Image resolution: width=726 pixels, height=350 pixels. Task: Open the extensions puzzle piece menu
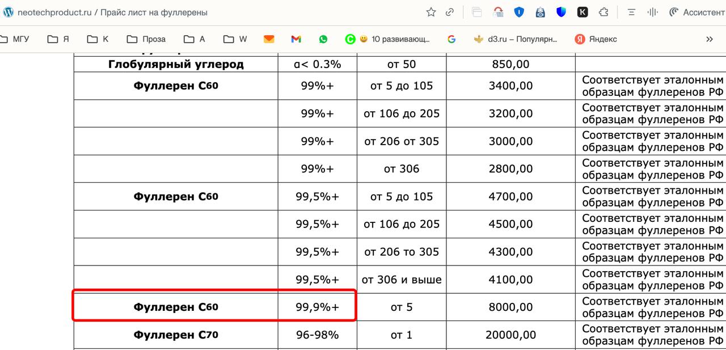click(x=604, y=12)
